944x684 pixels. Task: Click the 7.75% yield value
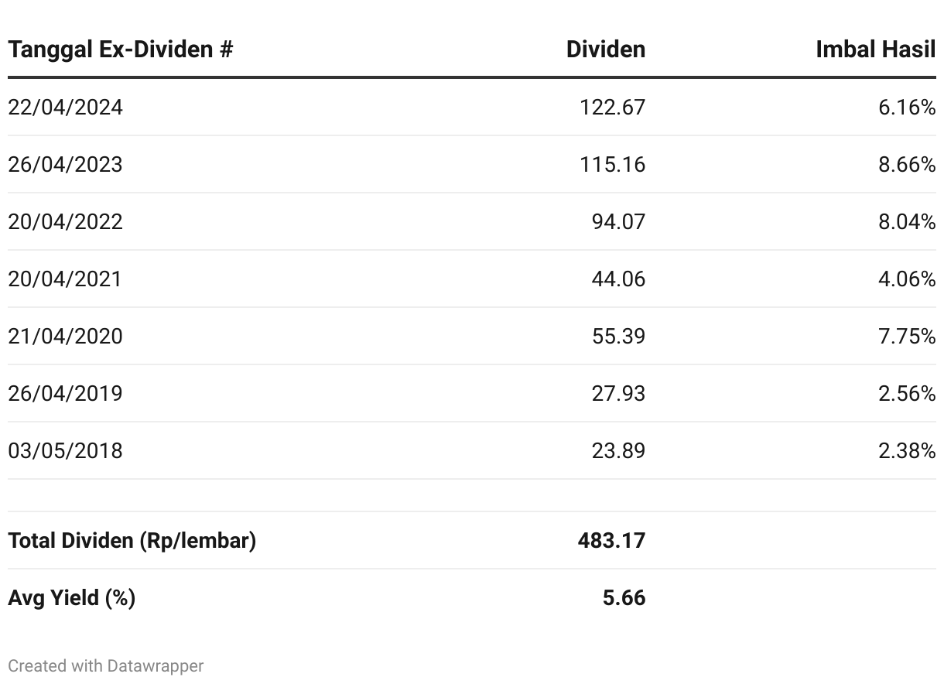pyautogui.click(x=907, y=336)
